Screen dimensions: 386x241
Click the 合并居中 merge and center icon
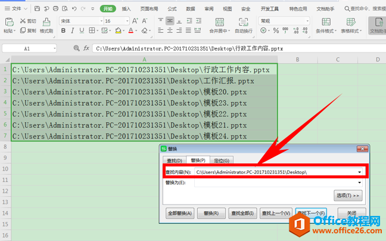(x=220, y=22)
